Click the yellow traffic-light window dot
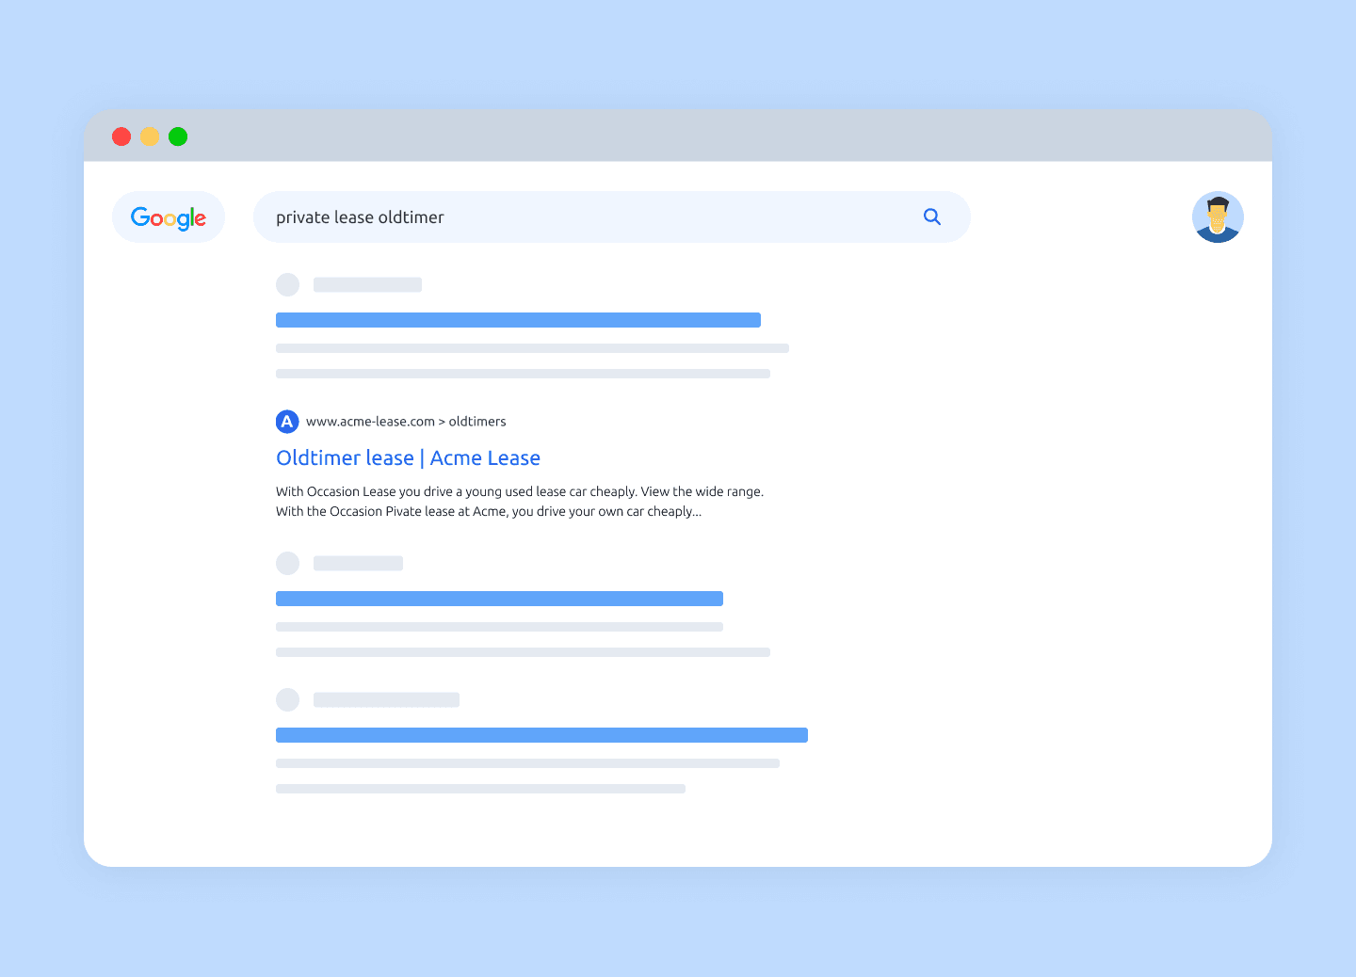This screenshot has width=1356, height=977. 150,136
